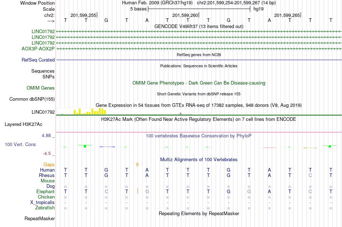Click the 201,599,260 ruler position

click(x=186, y=15)
